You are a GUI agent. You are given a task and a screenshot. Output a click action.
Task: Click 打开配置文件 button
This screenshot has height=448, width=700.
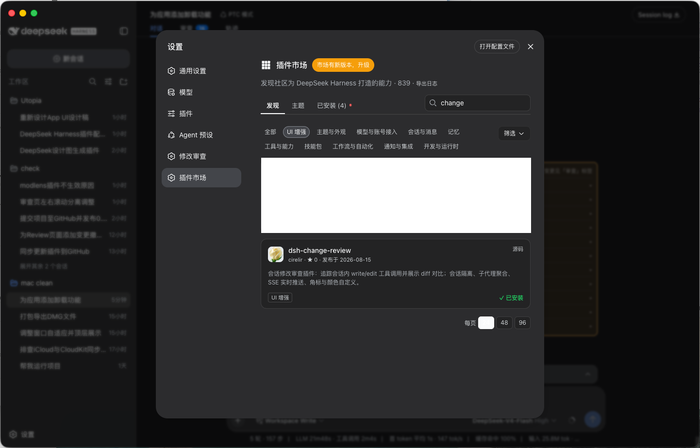click(497, 47)
